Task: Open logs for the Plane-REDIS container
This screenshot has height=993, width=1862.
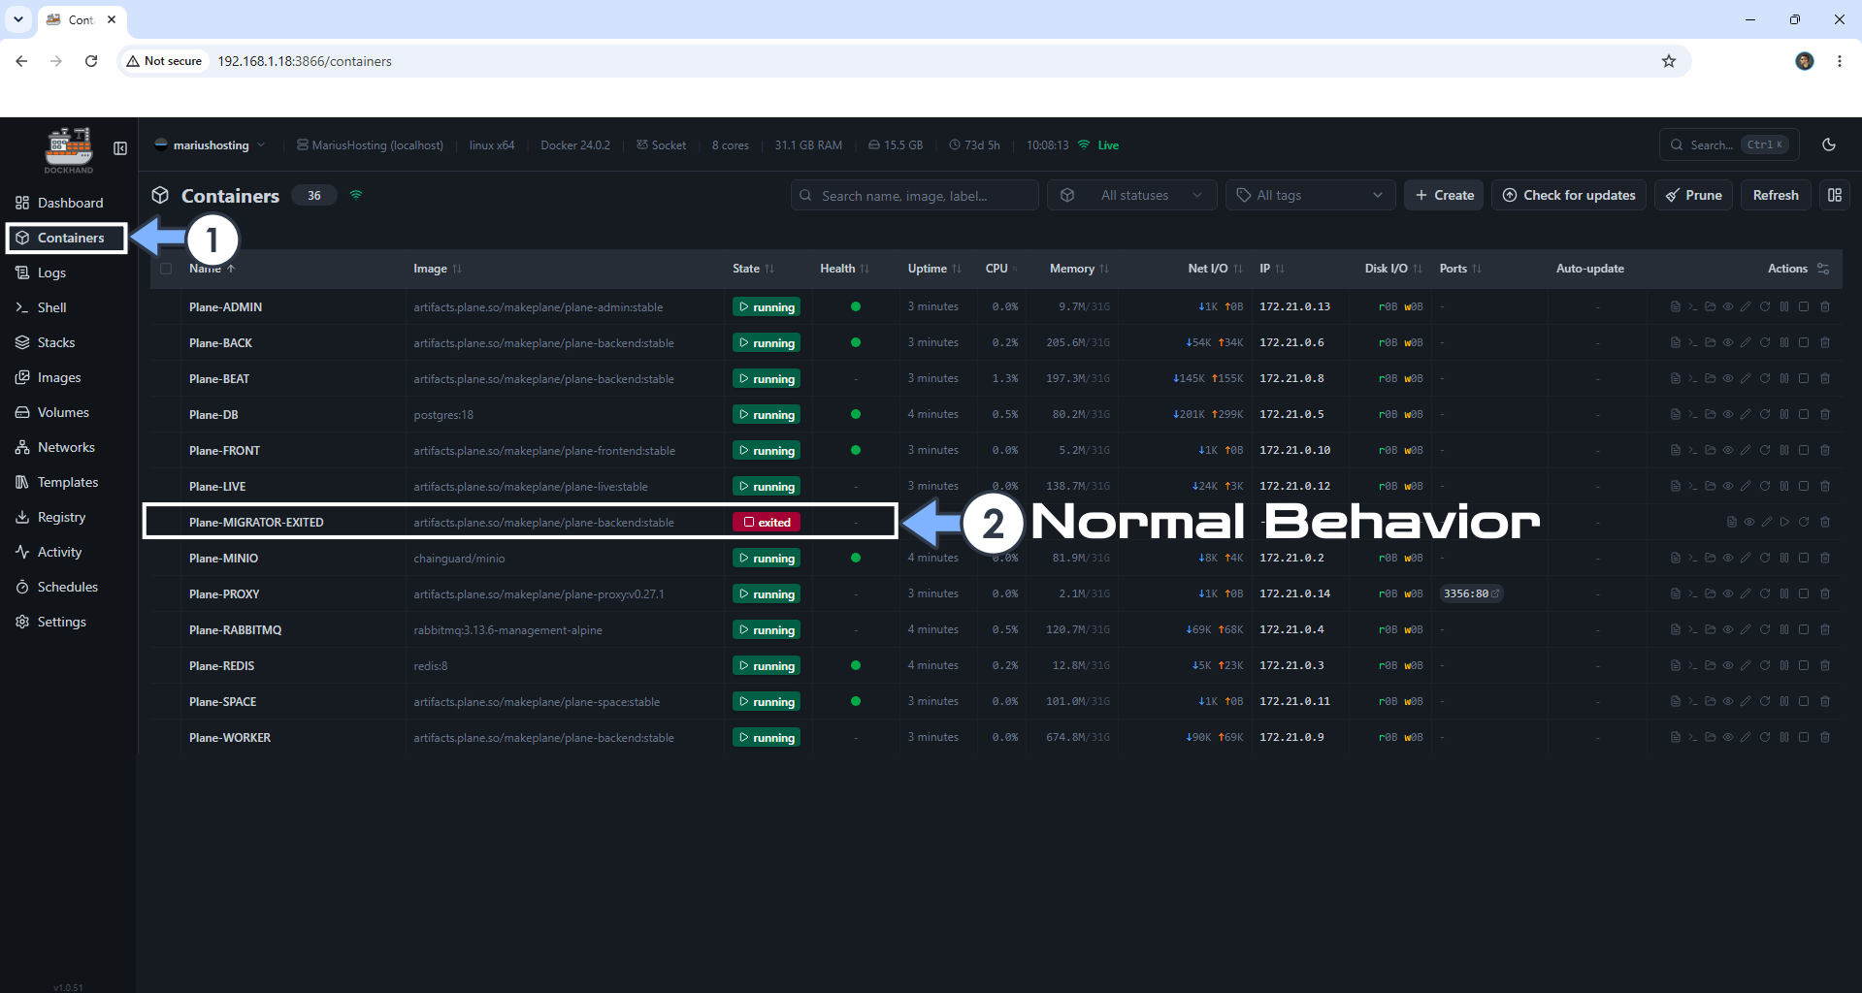Action: [x=1675, y=665]
